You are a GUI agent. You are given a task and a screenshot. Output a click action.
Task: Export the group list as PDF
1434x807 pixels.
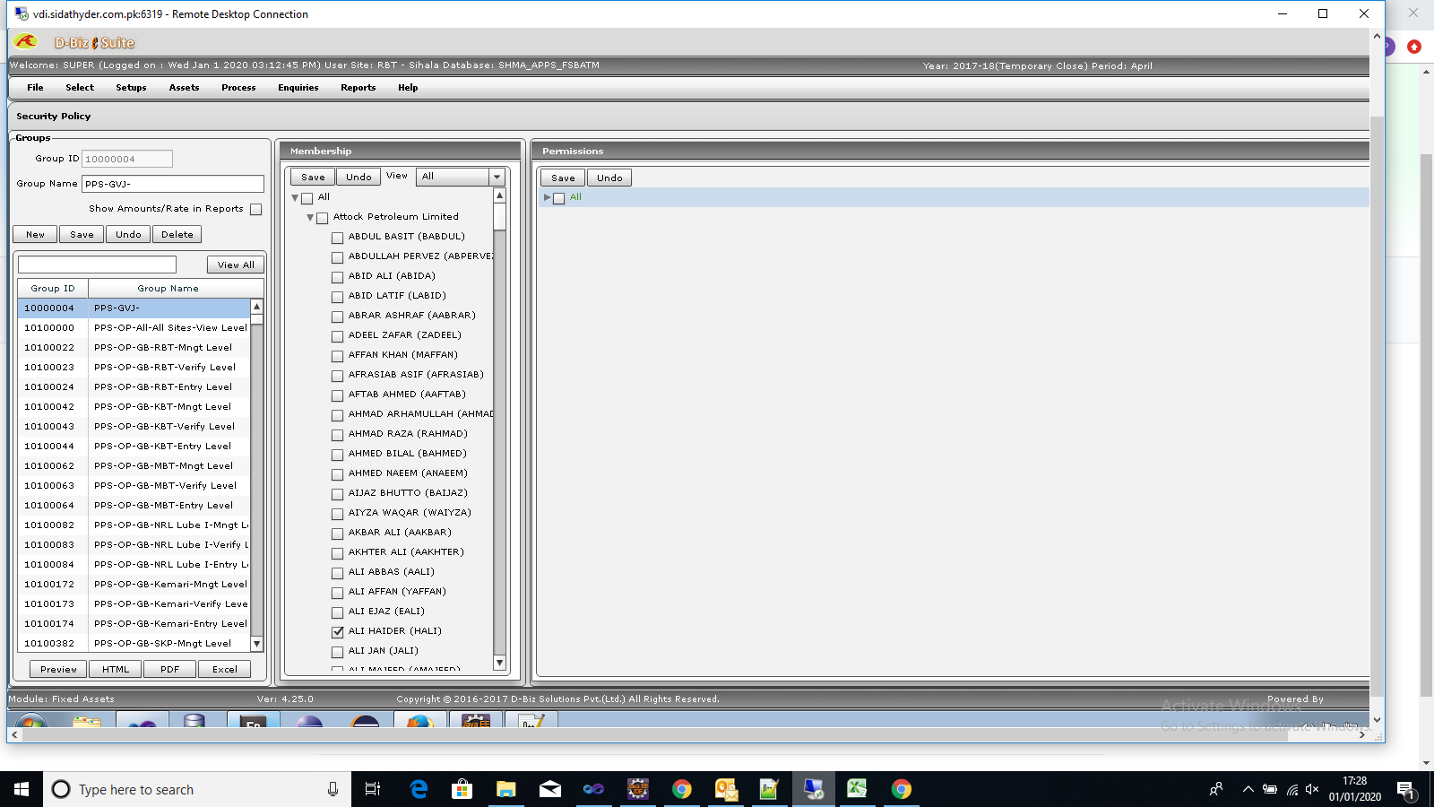169,669
